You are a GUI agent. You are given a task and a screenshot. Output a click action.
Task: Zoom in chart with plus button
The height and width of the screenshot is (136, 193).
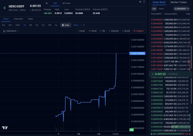[x=84, y=25]
